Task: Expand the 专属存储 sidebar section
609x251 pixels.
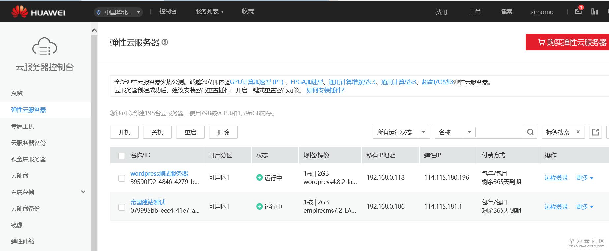Action: coord(83,192)
